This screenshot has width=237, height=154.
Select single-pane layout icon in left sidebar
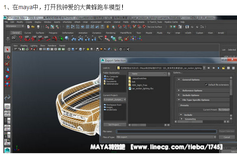pyautogui.click(x=7, y=106)
